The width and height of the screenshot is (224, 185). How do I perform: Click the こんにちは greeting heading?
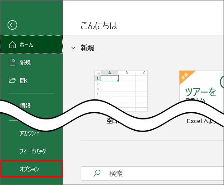pyautogui.click(x=99, y=26)
